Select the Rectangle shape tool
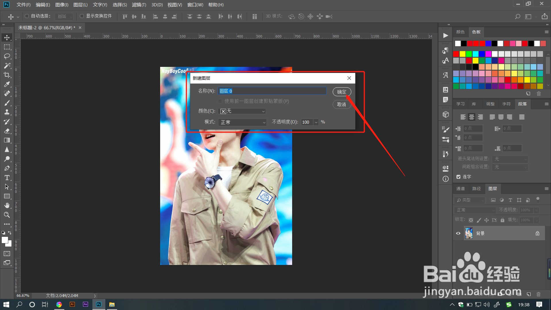 click(x=7, y=196)
